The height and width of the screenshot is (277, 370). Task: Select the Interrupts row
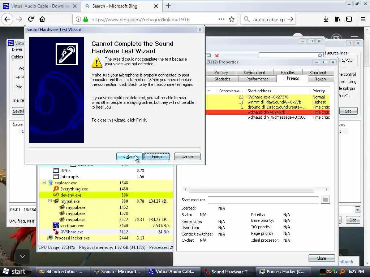pos(106,176)
